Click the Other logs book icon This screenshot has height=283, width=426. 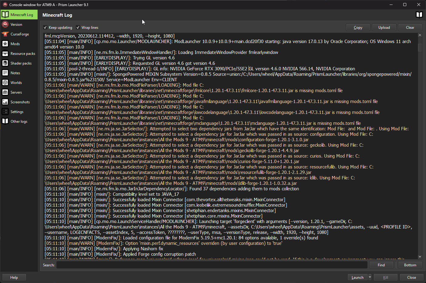pos(5,121)
